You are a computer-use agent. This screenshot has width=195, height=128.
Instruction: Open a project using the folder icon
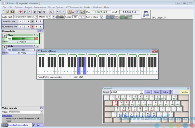pos(8,12)
